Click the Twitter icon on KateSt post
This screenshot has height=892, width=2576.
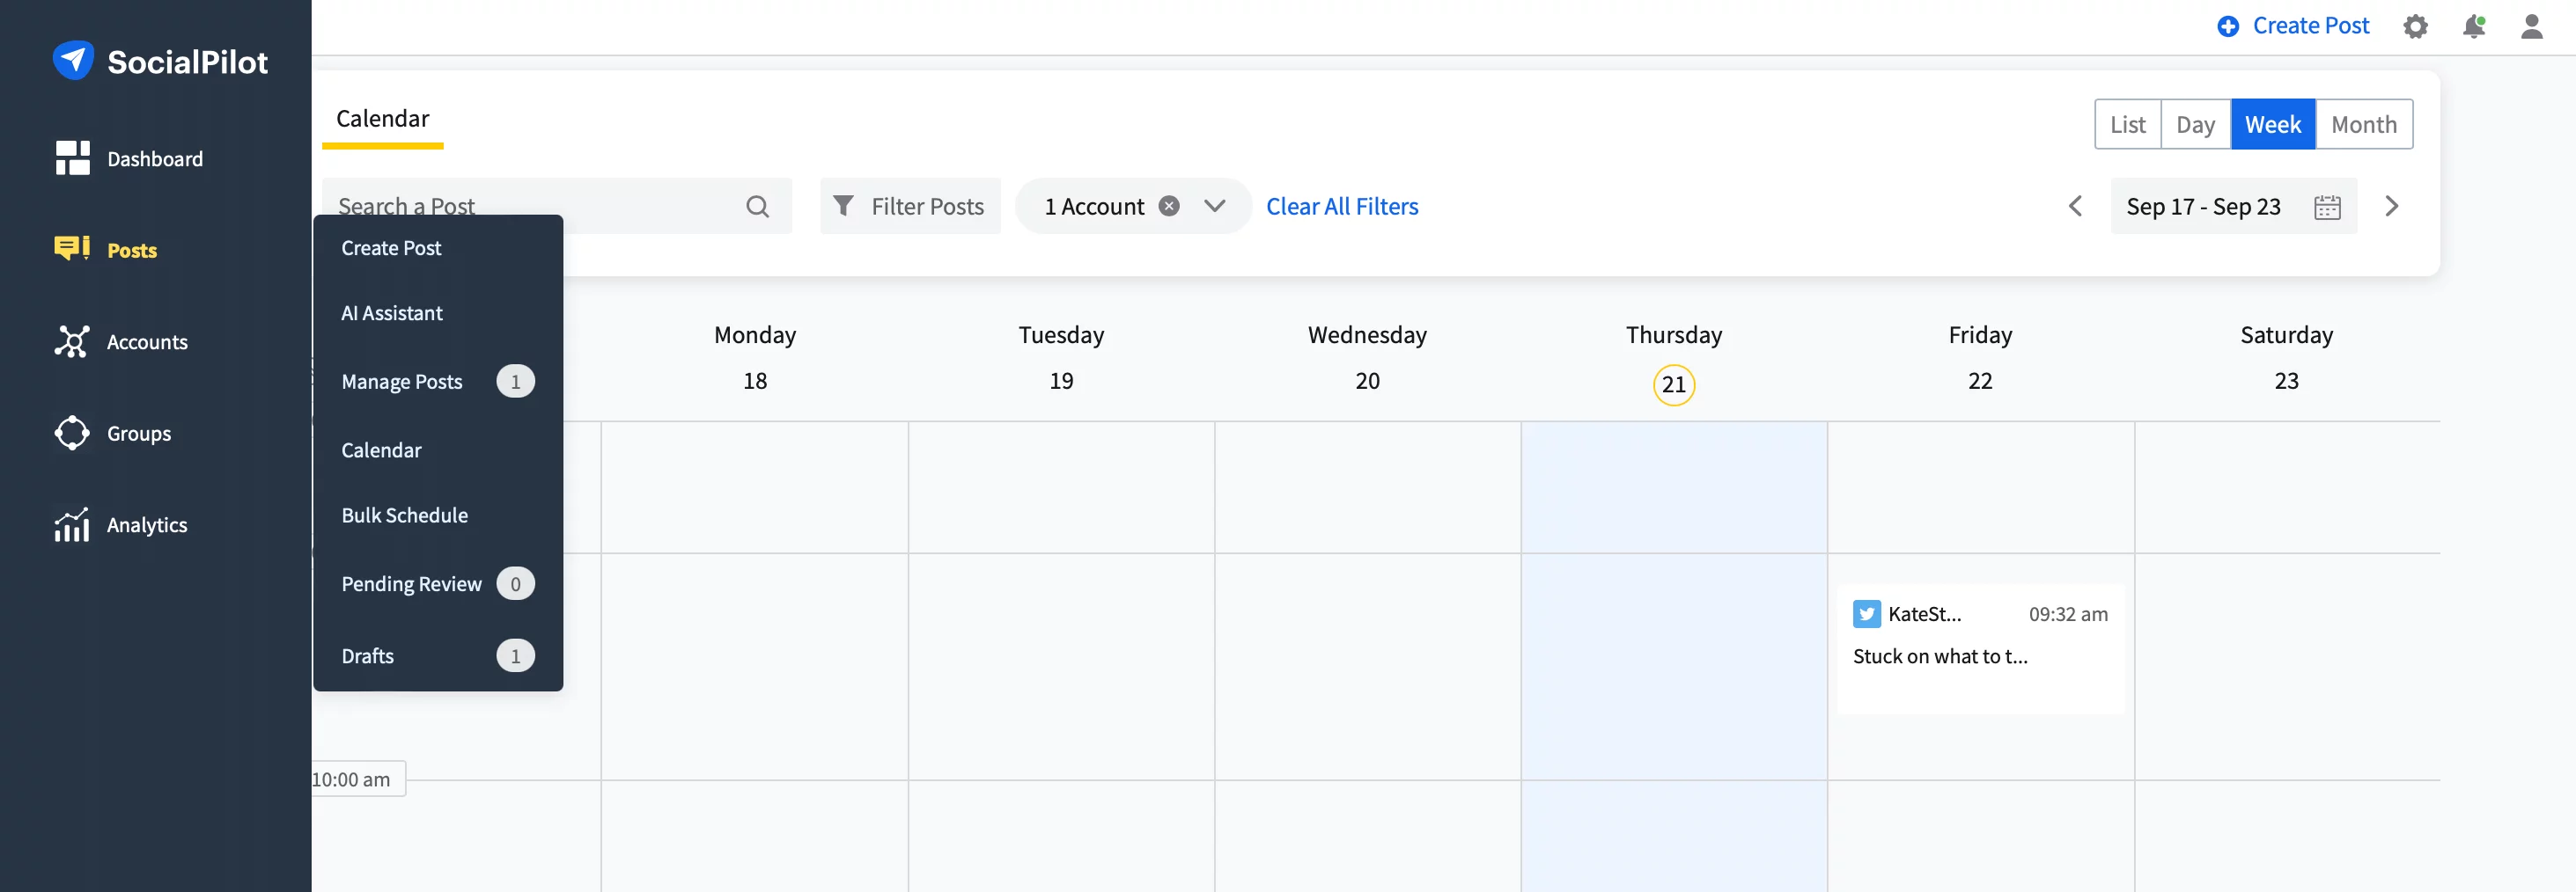tap(1866, 613)
